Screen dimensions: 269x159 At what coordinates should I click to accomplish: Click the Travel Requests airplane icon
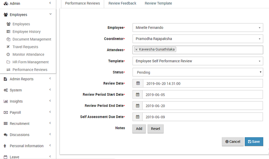click(8, 47)
